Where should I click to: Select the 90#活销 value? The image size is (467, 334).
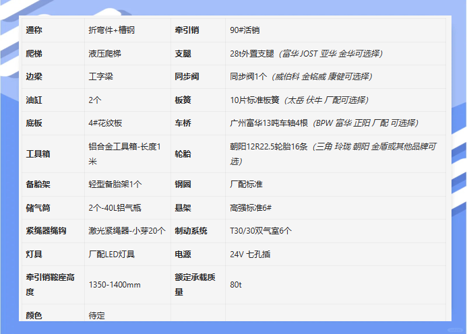(245, 30)
